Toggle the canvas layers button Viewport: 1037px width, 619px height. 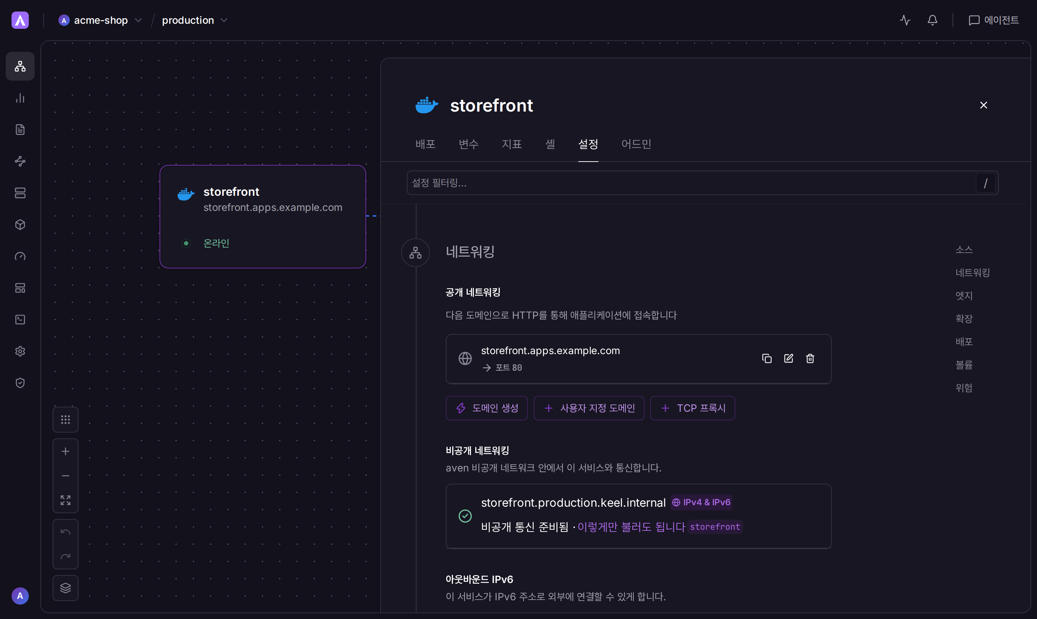click(66, 588)
